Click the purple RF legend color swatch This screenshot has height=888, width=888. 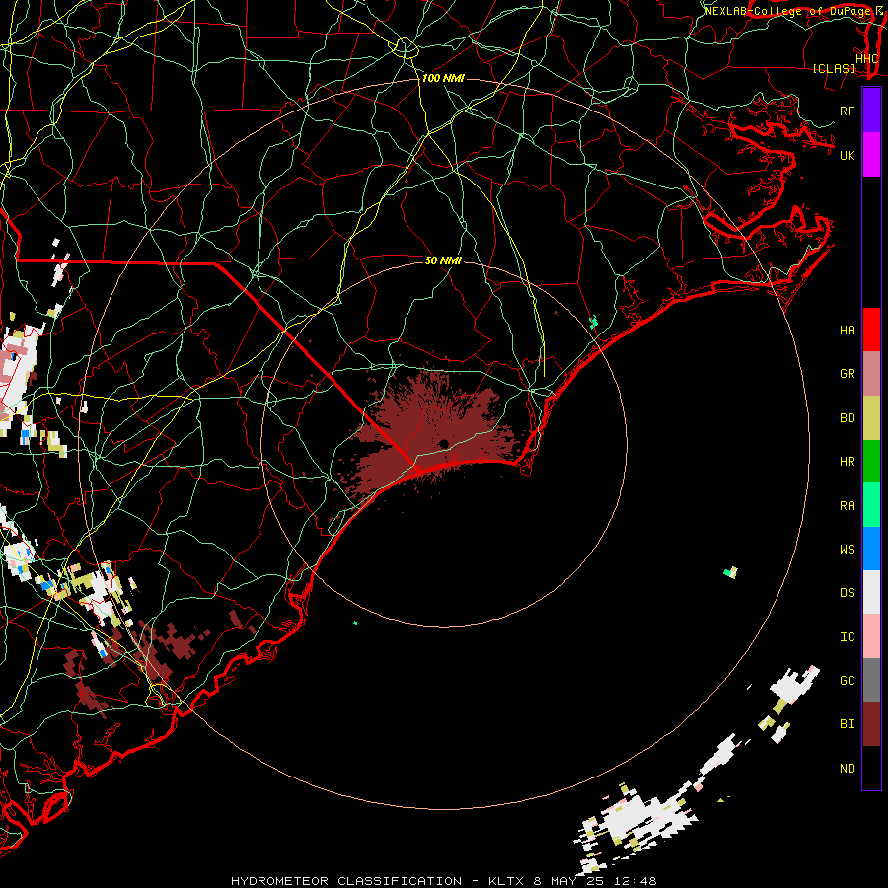click(x=871, y=111)
